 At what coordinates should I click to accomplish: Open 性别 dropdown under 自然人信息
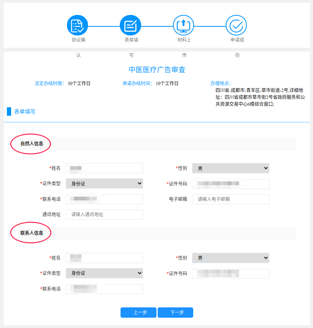(x=230, y=168)
